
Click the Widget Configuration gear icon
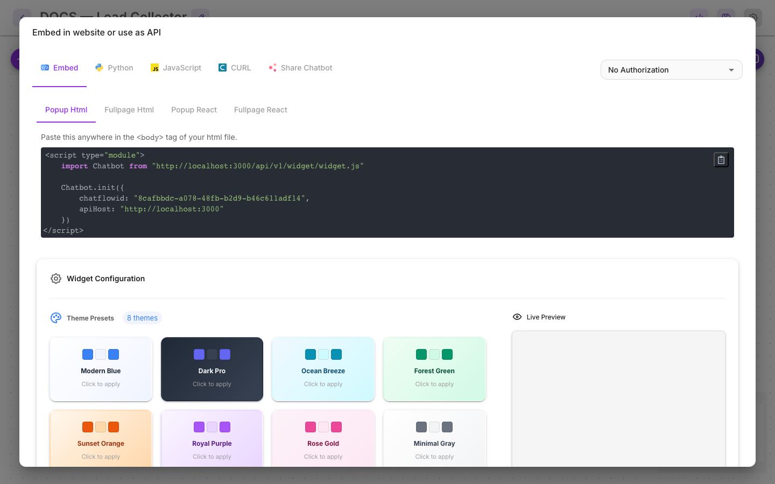tap(56, 279)
